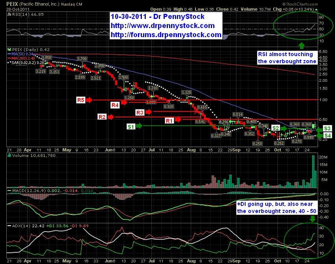Click the +DI going up annotation box
This screenshot has height=264, width=335.
click(x=277, y=207)
